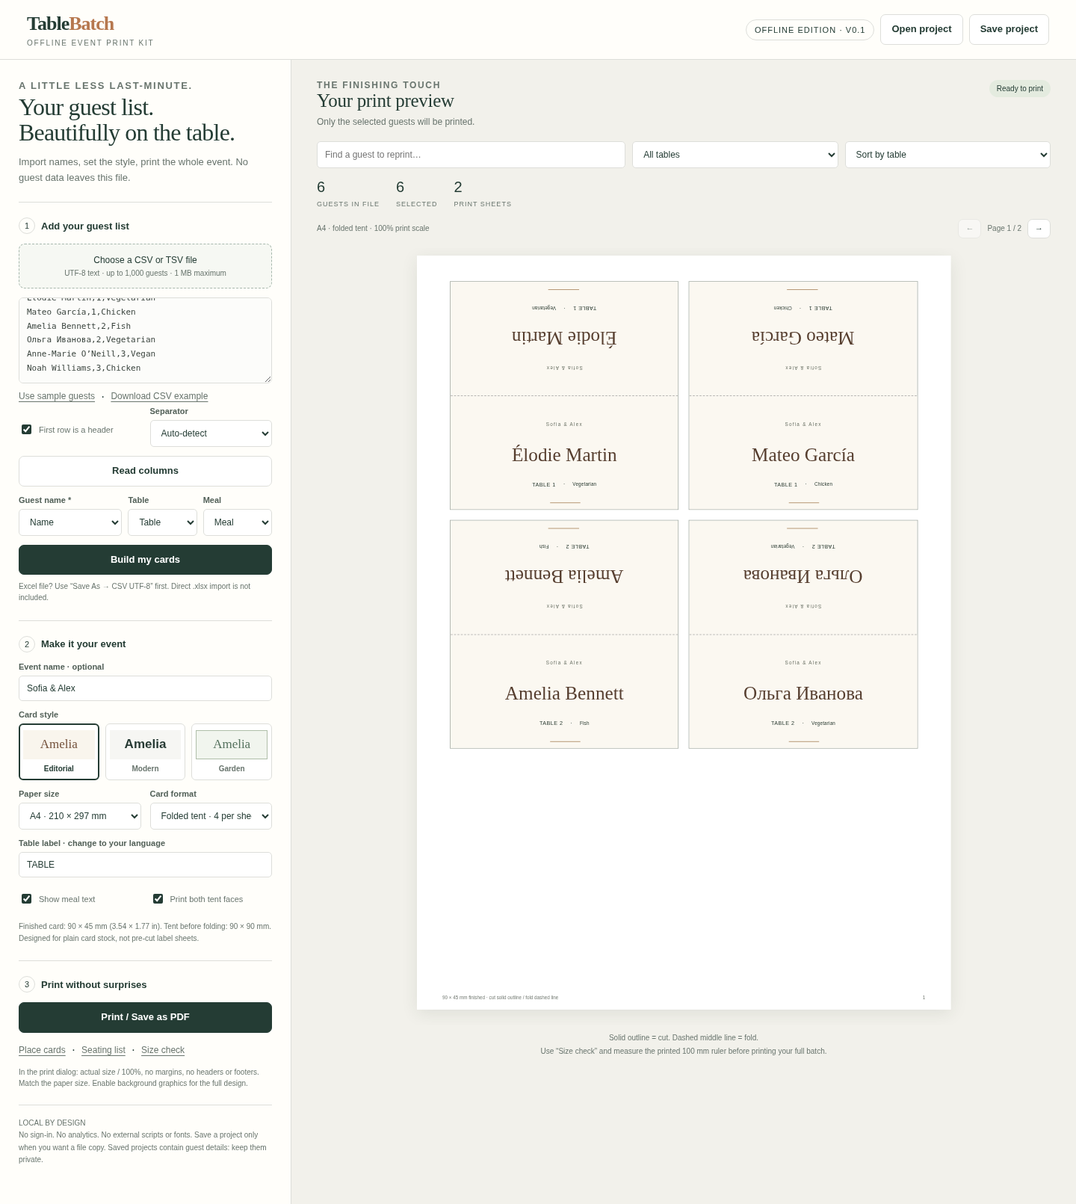
Task: Open the Guest name column dropdown
Action: 70,522
